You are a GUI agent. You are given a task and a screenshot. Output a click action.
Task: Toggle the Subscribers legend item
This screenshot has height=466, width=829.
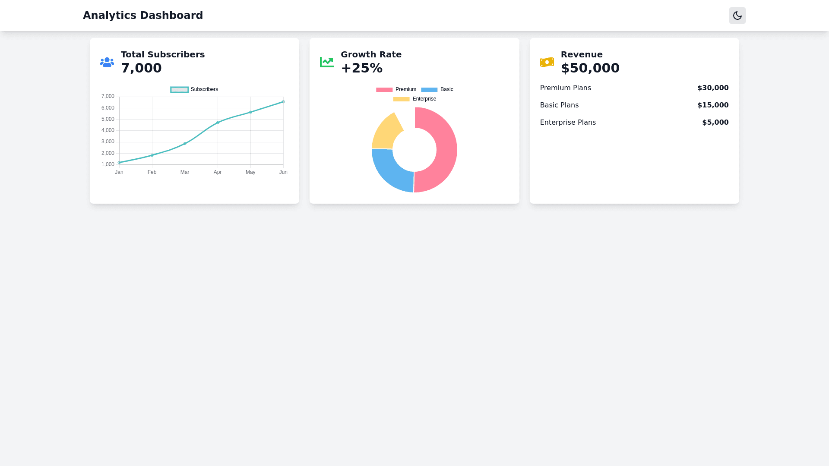click(x=194, y=90)
